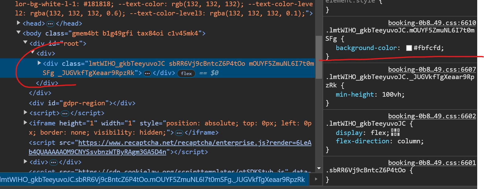Expand the script element above the iframe
484x189 pixels.
pyautogui.click(x=26, y=113)
